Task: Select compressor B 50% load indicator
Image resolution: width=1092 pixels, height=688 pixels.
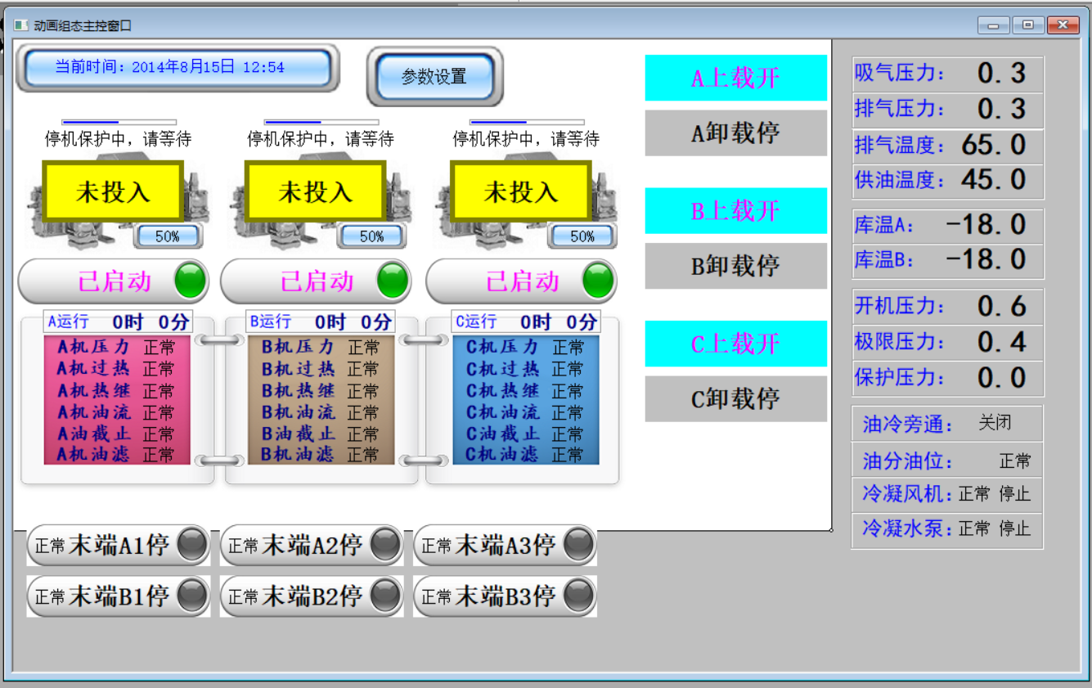Action: pyautogui.click(x=372, y=236)
